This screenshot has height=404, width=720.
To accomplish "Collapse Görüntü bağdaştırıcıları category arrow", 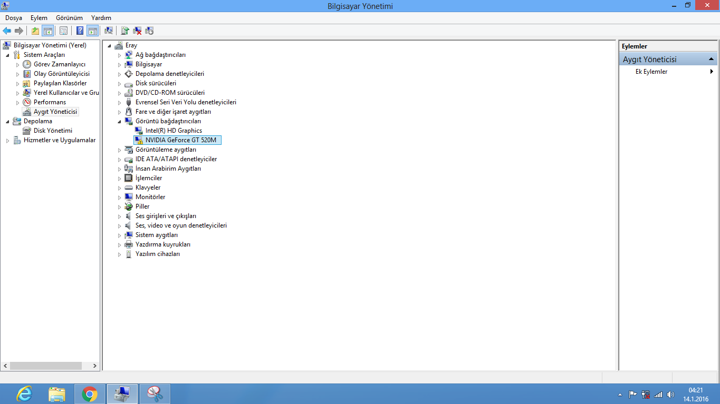I will point(119,122).
